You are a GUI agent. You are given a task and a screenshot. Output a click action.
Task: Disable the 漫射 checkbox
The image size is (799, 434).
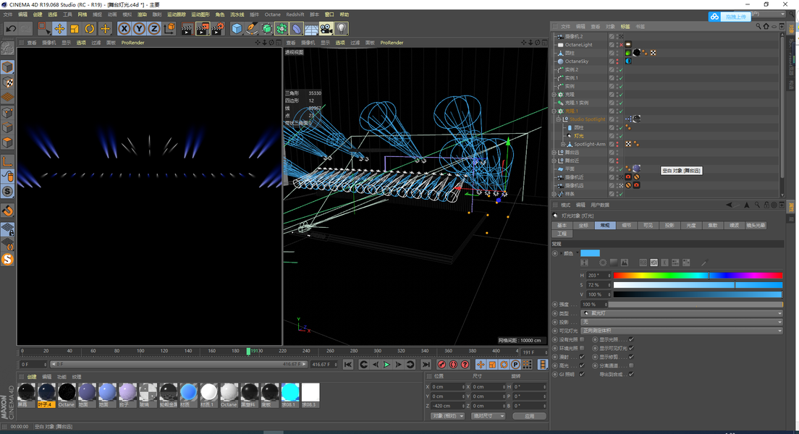(x=583, y=357)
